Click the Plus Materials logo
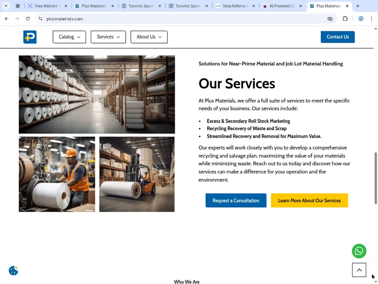Screen dimensions: 378x284 click(x=30, y=37)
